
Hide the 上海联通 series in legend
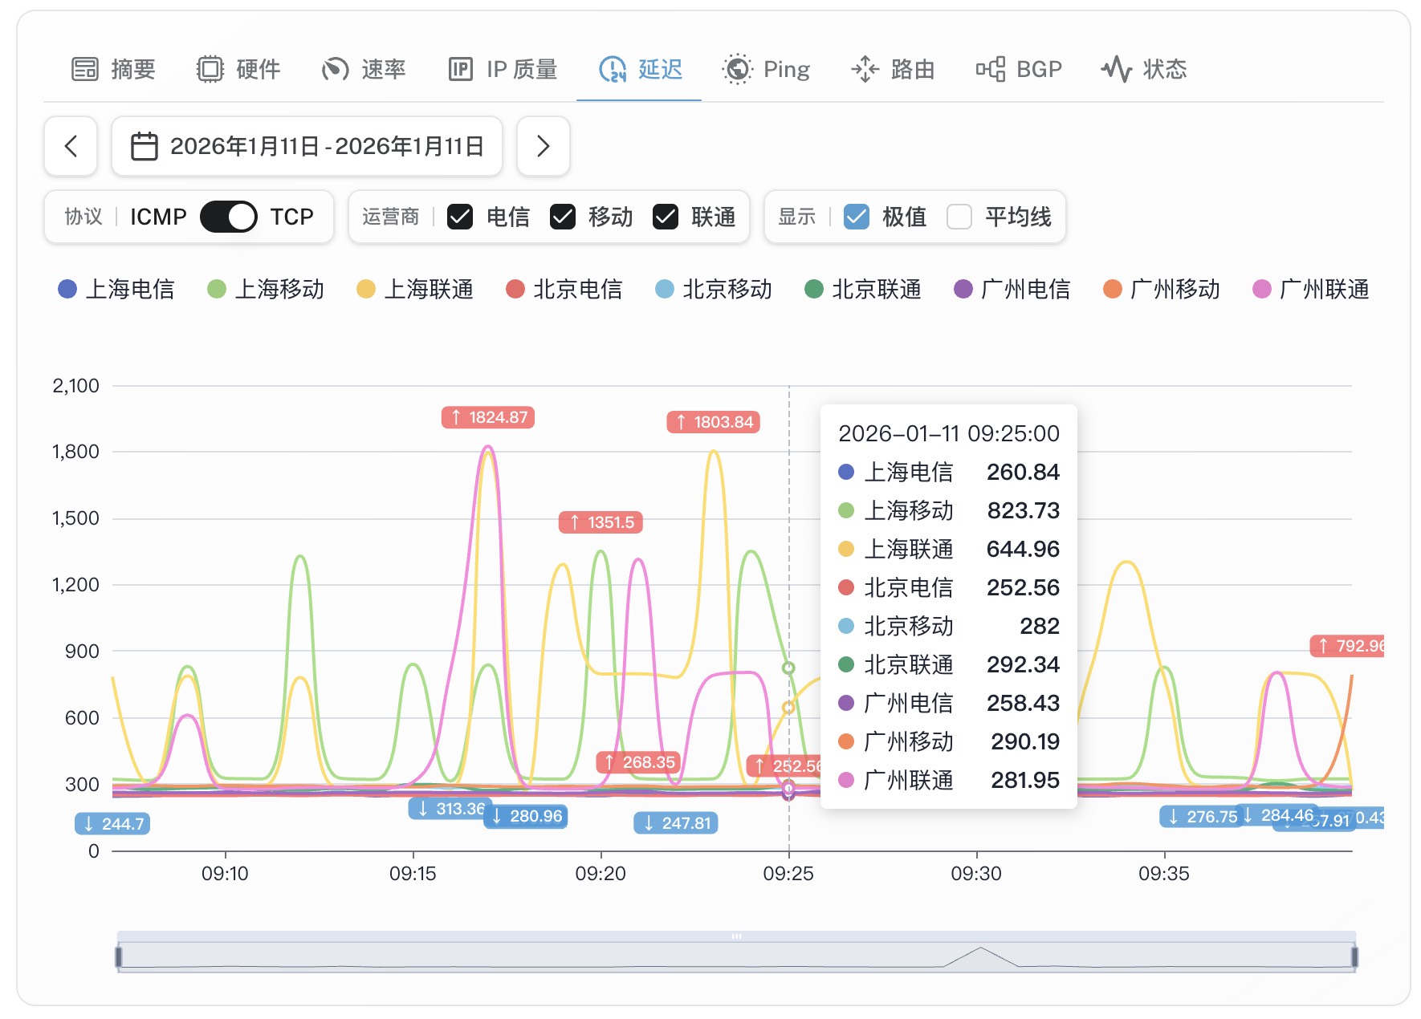[415, 289]
